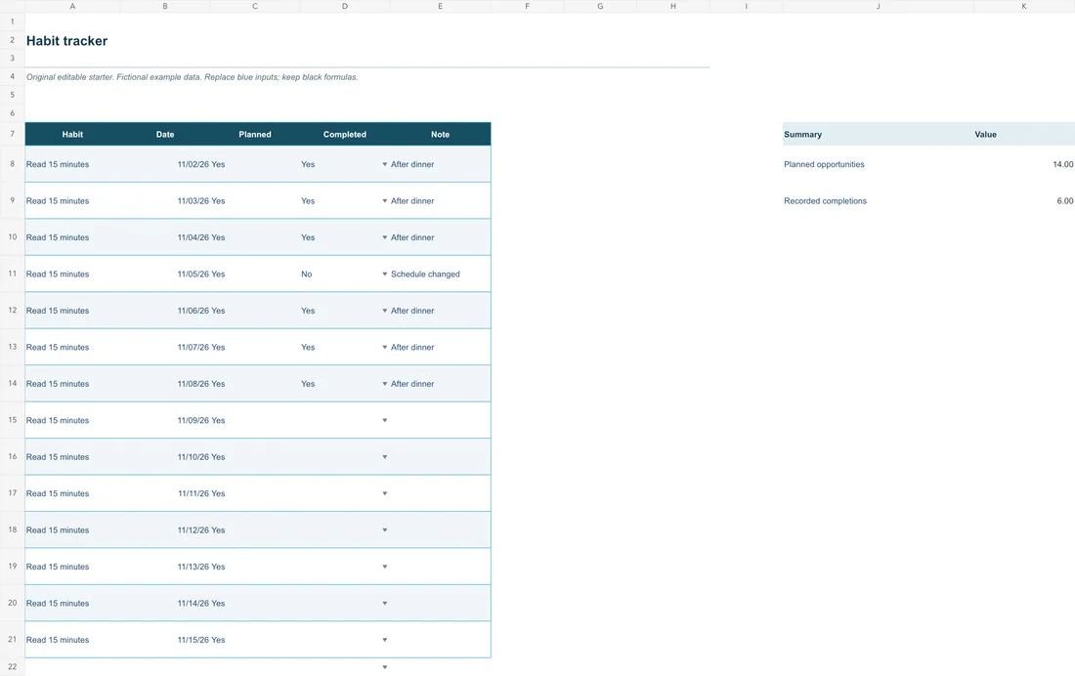Select the row 11 number header
The height and width of the screenshot is (676, 1075).
(x=13, y=274)
